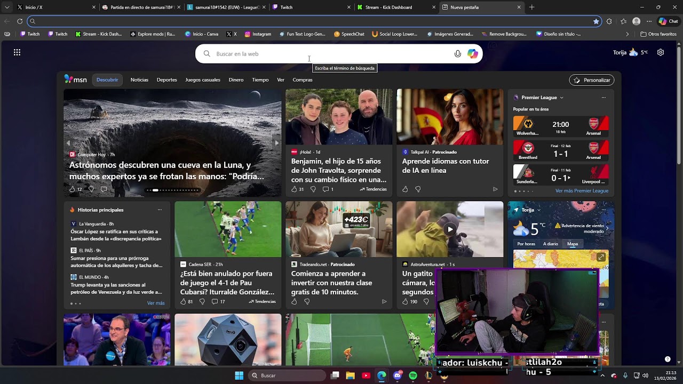Open the Windows Start menu

[x=239, y=375]
